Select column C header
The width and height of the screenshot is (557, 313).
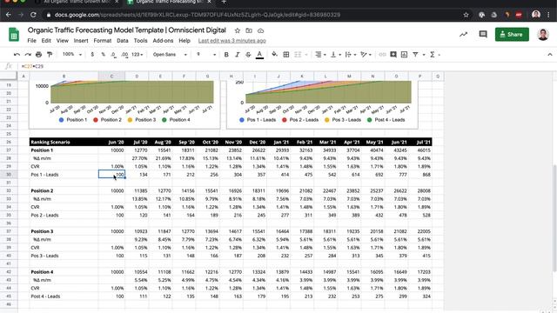111,76
